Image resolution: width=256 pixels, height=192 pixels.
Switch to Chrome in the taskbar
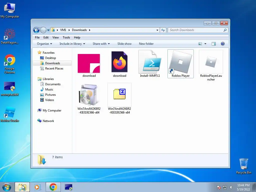53,187
